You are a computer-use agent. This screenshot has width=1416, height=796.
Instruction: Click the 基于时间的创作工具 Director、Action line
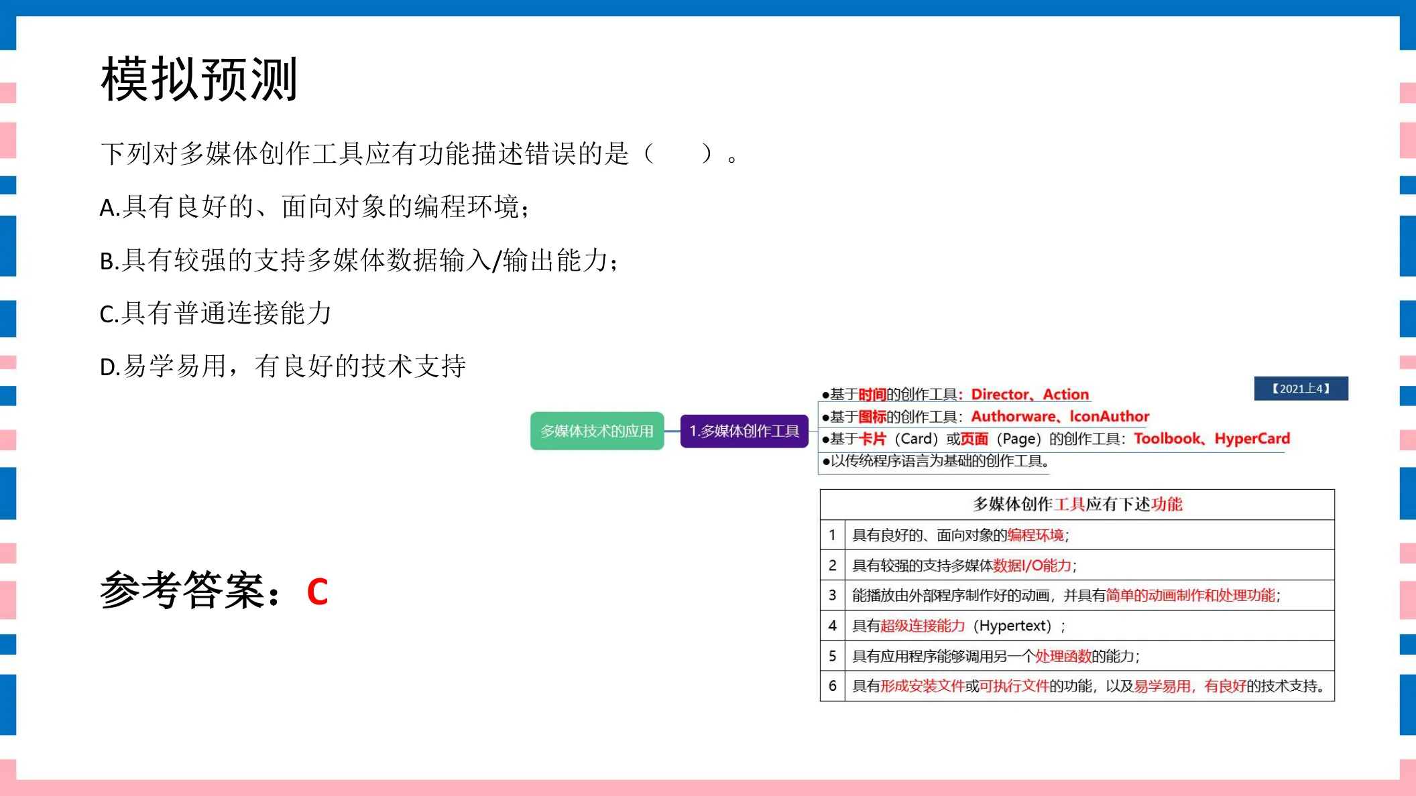click(x=955, y=395)
